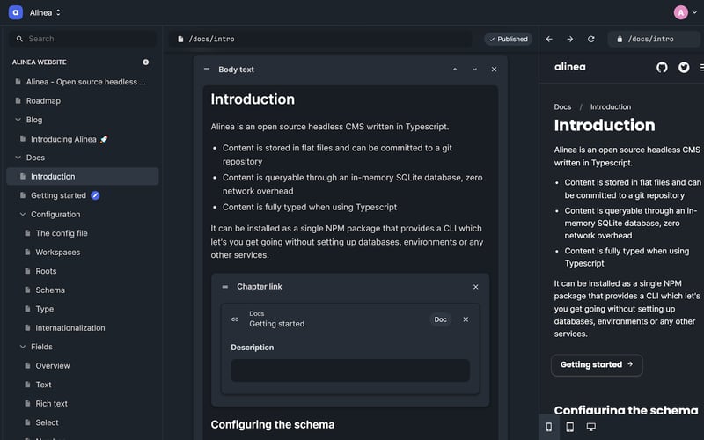704x440 pixels.
Task: Click the Alinea logo icon
Action: click(15, 12)
